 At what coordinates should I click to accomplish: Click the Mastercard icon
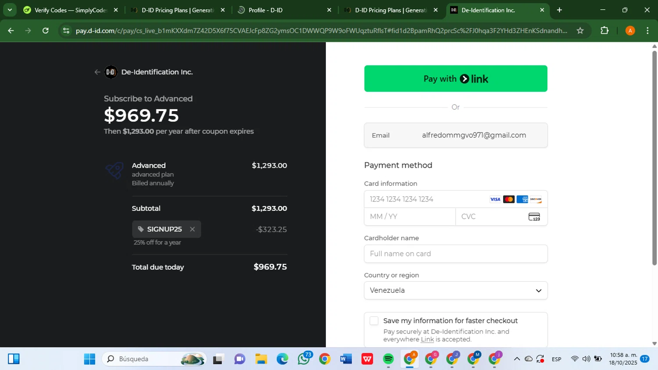tap(509, 199)
